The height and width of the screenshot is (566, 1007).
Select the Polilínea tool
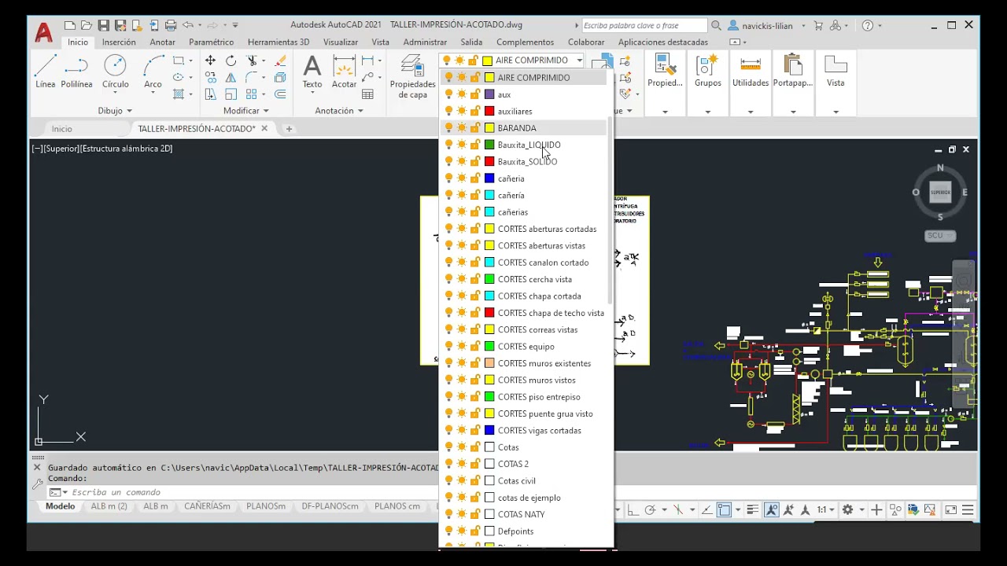(x=77, y=72)
